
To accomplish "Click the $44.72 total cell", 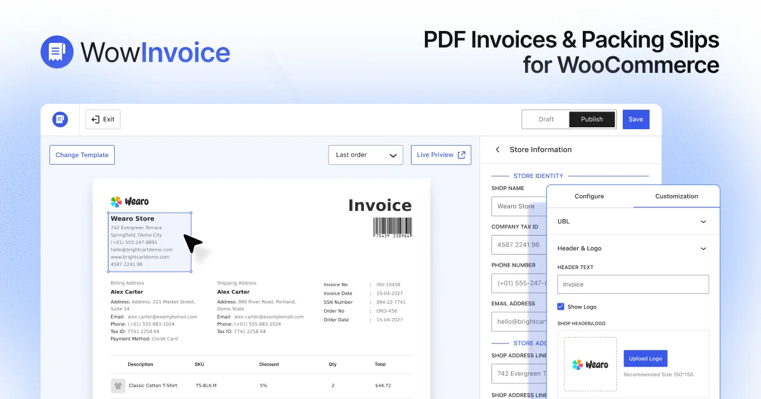I will [x=382, y=385].
